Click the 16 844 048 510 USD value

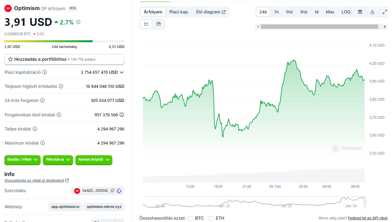[105, 86]
